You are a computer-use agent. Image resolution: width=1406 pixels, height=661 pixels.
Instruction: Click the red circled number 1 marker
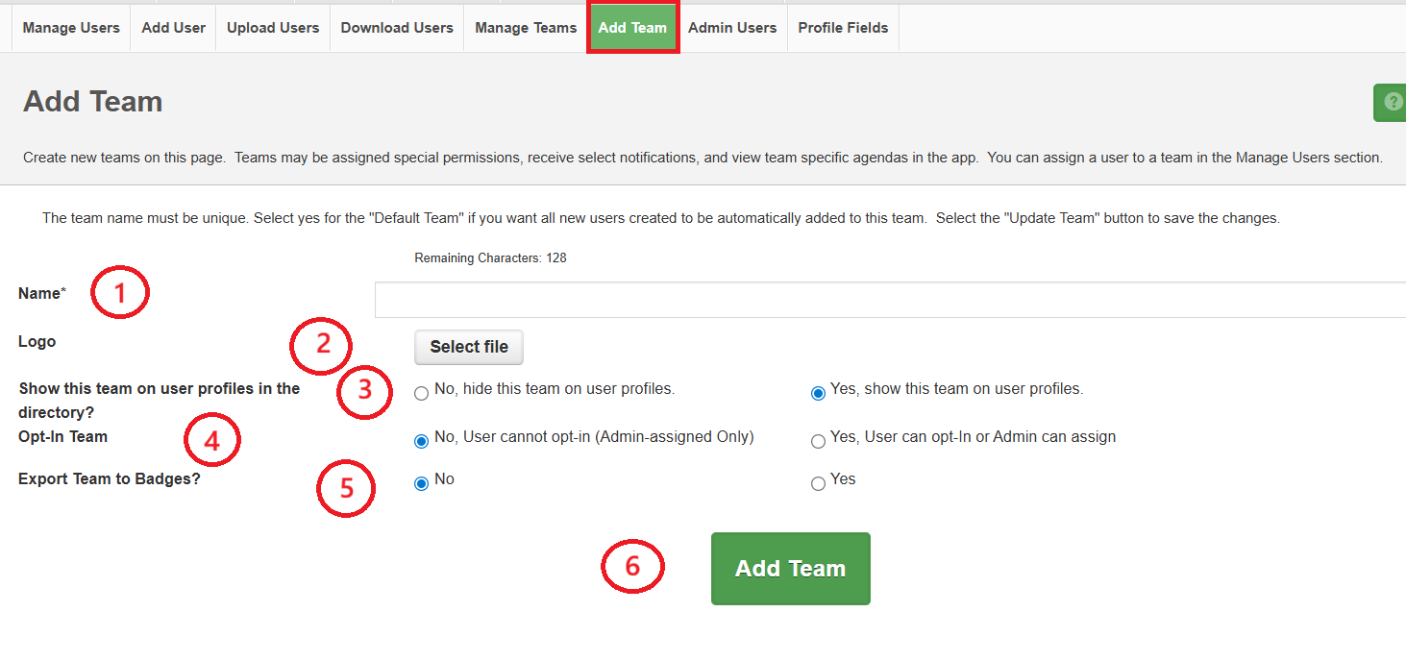[x=120, y=294]
